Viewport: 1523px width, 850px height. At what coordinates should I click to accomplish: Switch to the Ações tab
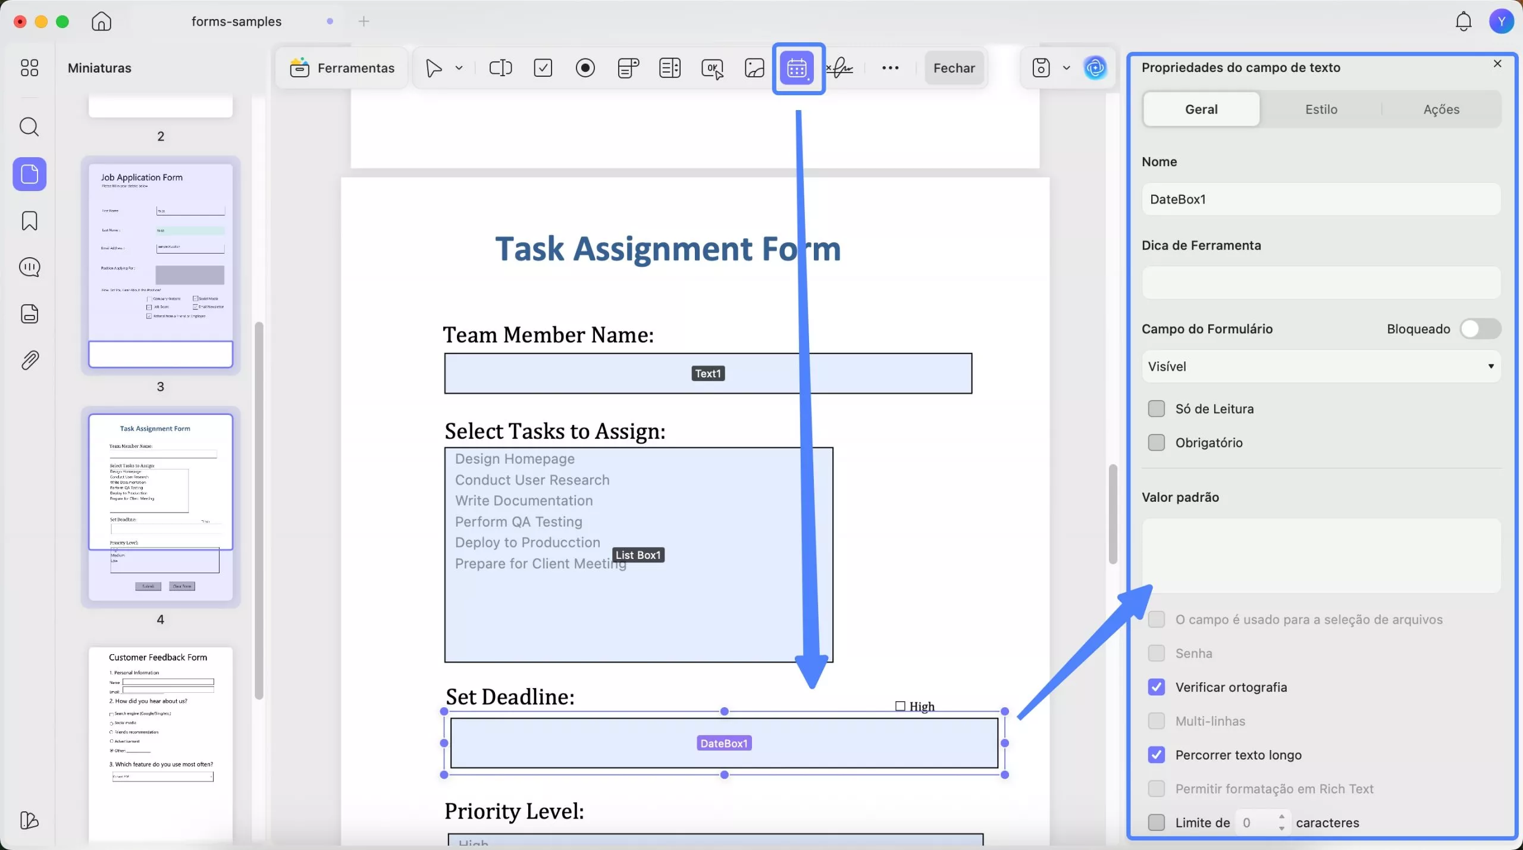point(1441,109)
